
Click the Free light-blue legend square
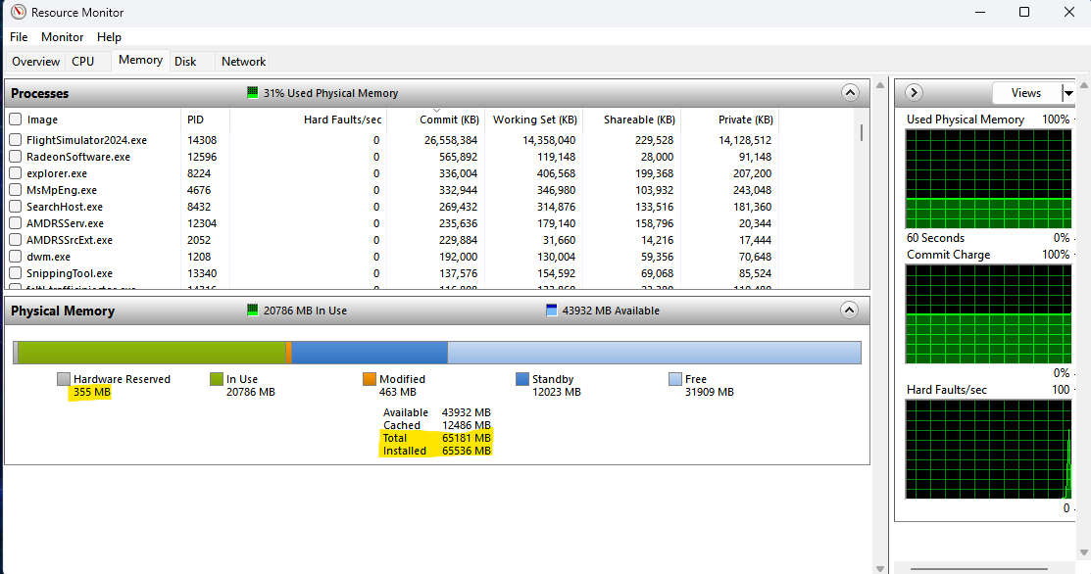675,379
